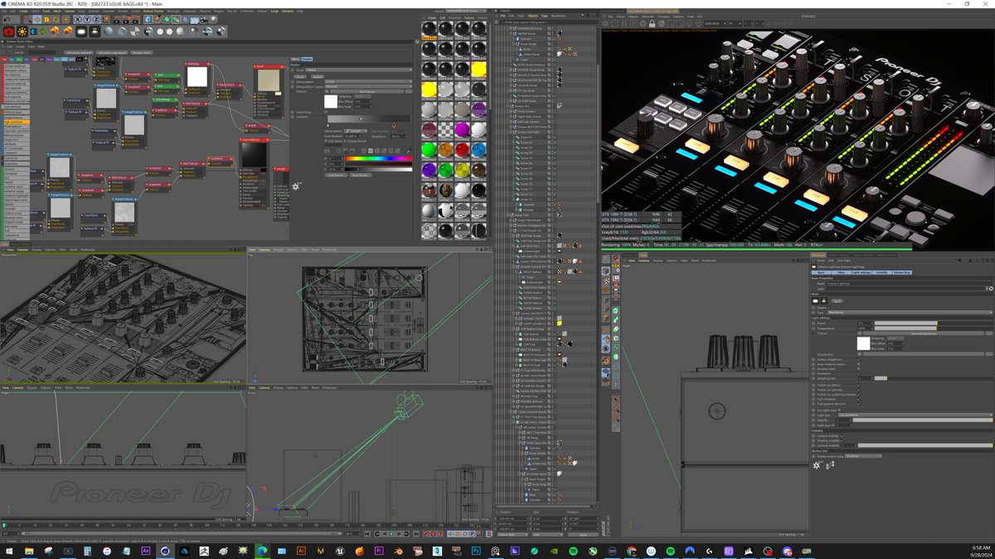The height and width of the screenshot is (559, 995).
Task: Open Octane Live Viewer red camera icon
Action: coord(9,32)
